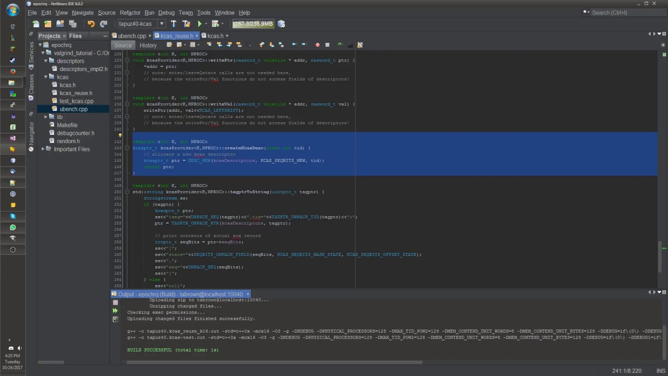Toggle the Toggle Bookmark icon
This screenshot has width=668, height=376.
pos(281,45)
